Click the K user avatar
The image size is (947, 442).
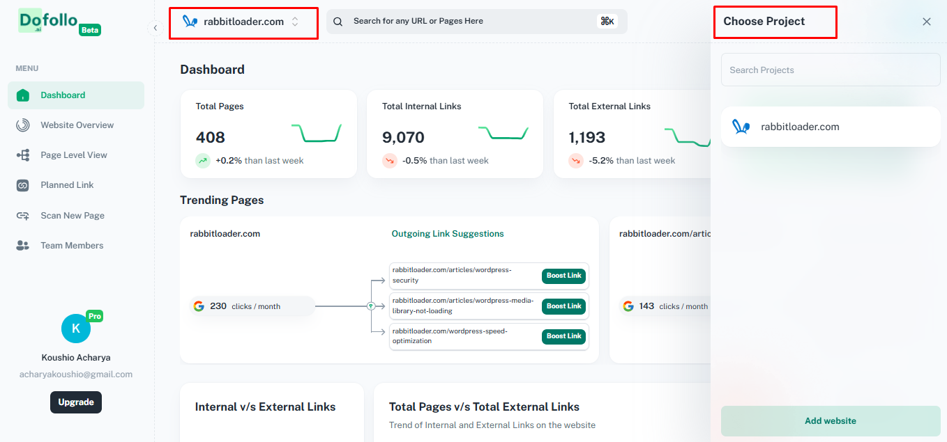76,329
